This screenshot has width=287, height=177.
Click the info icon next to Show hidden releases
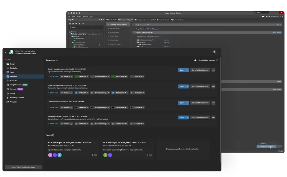pos(217,60)
